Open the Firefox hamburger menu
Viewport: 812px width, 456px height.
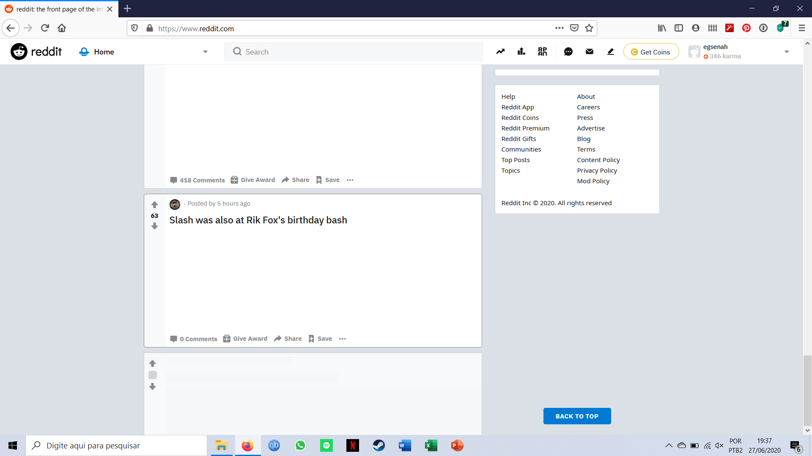pos(801,28)
